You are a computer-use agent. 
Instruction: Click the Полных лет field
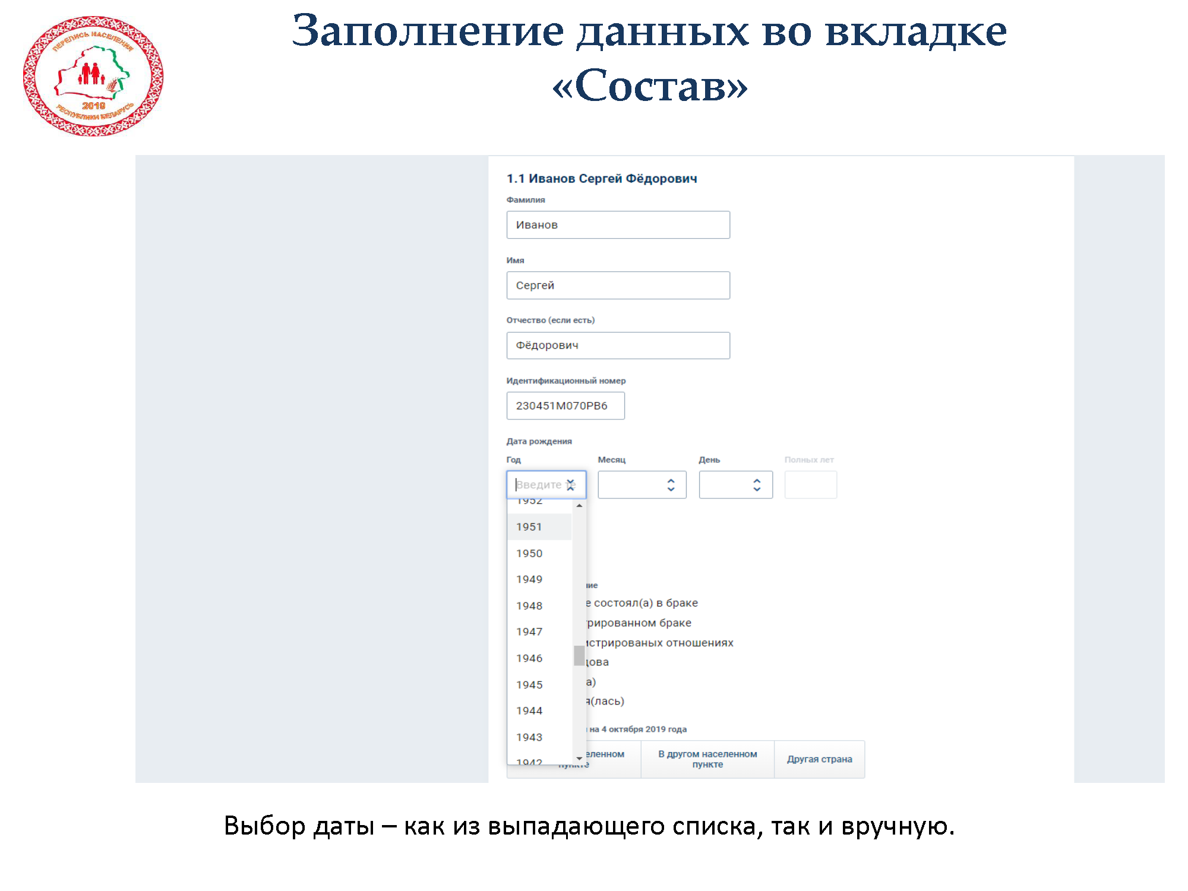coord(811,485)
